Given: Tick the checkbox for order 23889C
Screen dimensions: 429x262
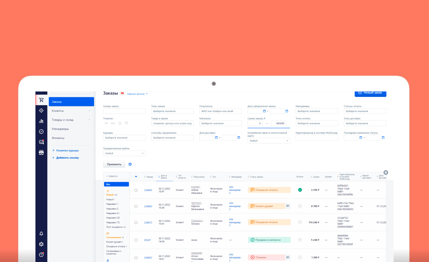Looking at the screenshot, I should click(x=136, y=190).
